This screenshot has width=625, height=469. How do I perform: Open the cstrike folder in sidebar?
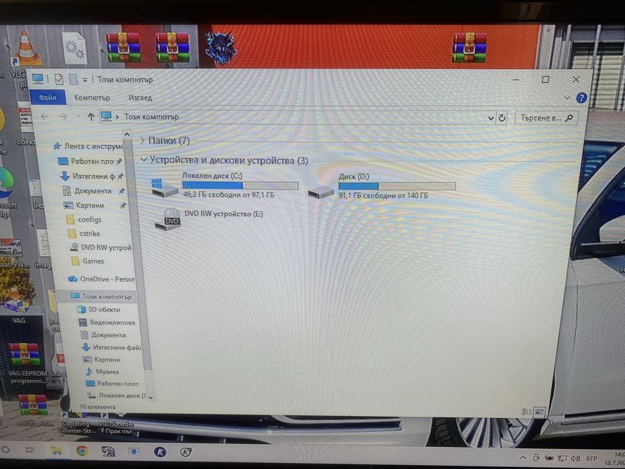(84, 233)
